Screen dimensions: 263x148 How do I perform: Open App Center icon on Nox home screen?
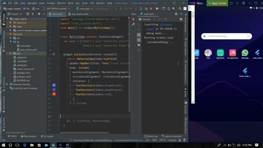(x=220, y=54)
